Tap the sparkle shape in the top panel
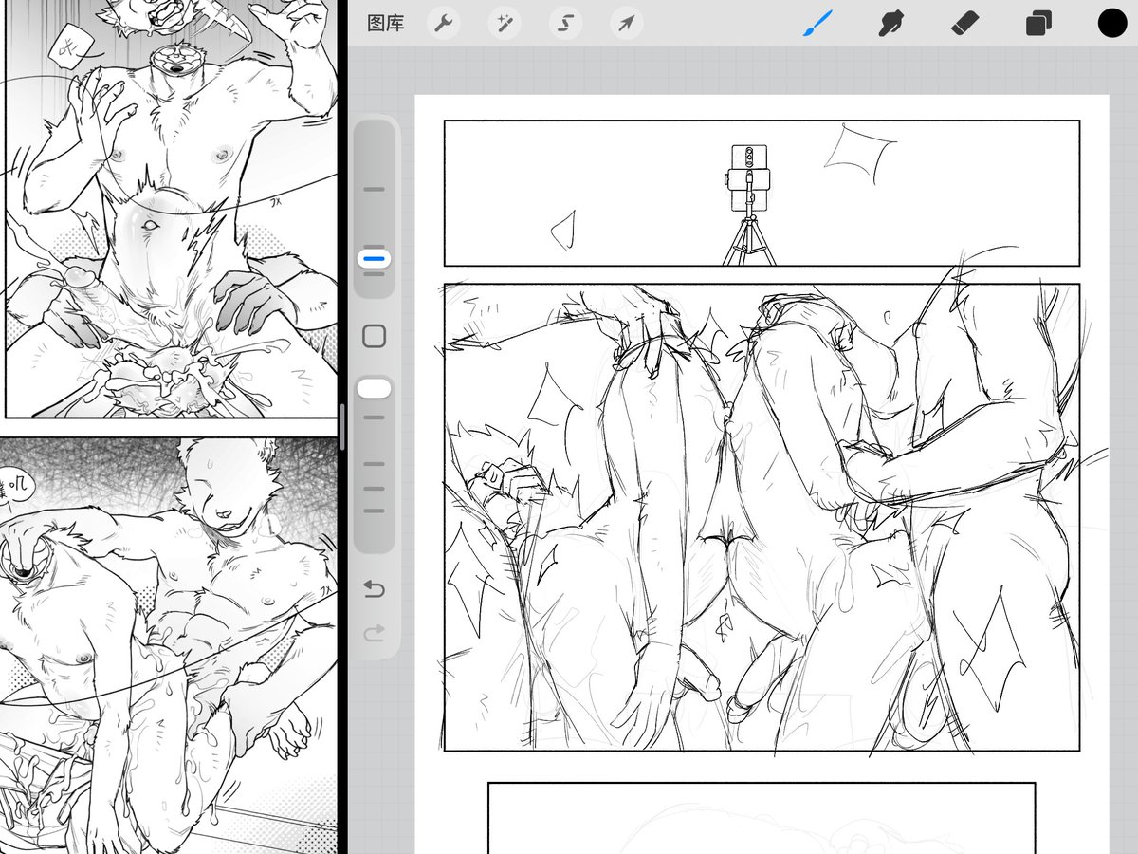Viewport: 1138px width, 854px height. click(x=860, y=154)
